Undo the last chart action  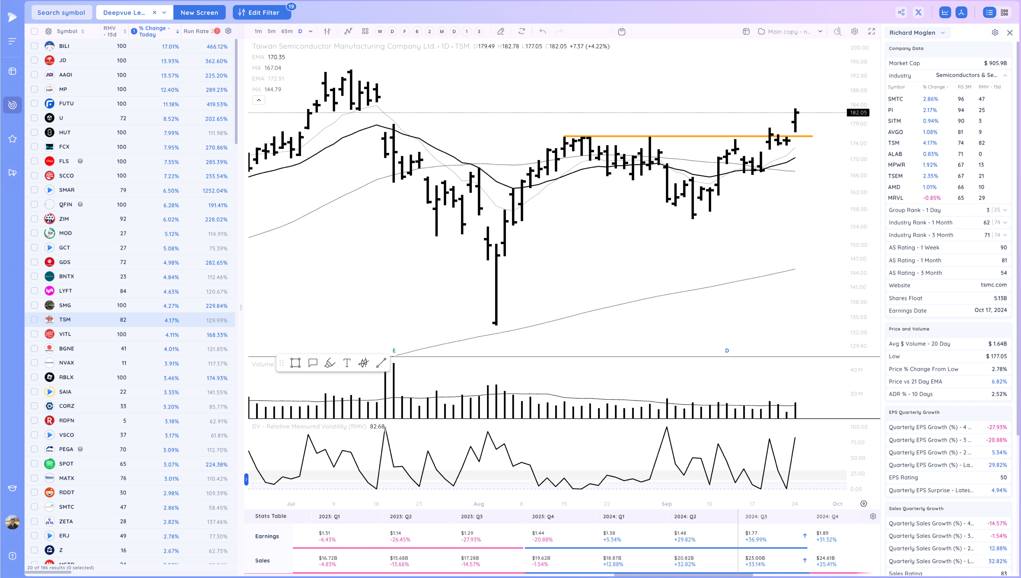[542, 31]
